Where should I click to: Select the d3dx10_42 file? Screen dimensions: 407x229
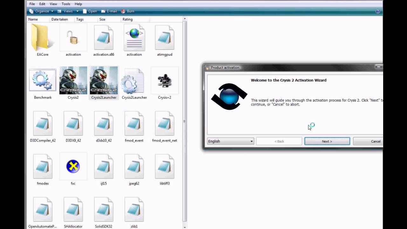pyautogui.click(x=104, y=126)
